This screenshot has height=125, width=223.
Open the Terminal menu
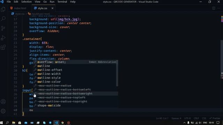62,2
